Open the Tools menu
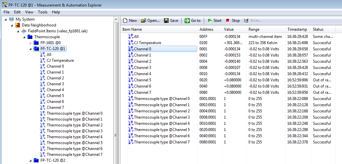The height and width of the screenshot is (164, 342). tap(42, 12)
